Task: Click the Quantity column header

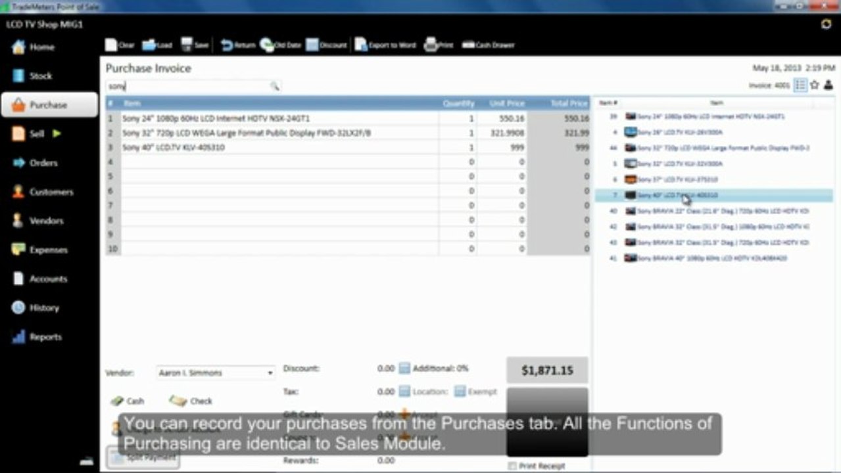Action: (458, 103)
